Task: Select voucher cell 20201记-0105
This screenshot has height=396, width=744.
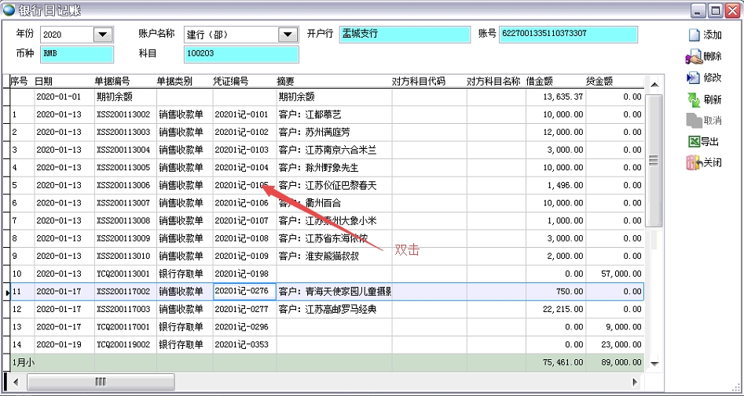Action: coord(242,186)
